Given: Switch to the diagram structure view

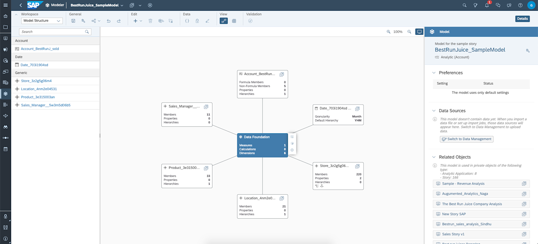Looking at the screenshot, I should [x=224, y=21].
